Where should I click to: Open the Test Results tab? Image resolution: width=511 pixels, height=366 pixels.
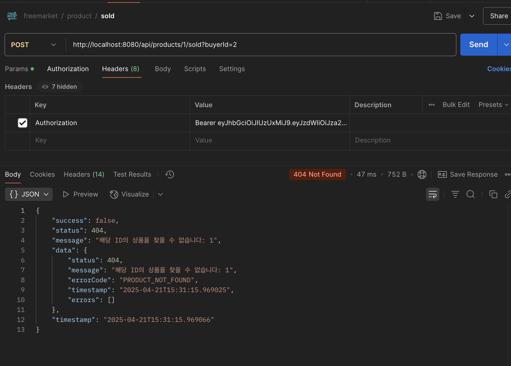pyautogui.click(x=132, y=174)
